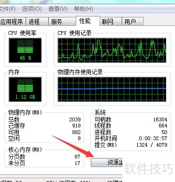The height and width of the screenshot is (182, 175).
Task: Click the 未分页 value 17
Action: [78, 163]
